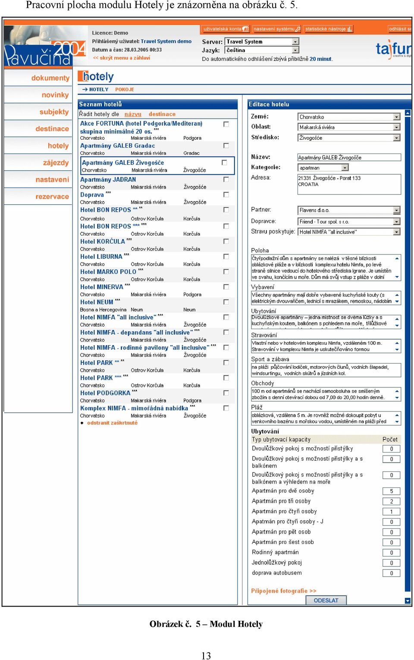Viewport: 414px width, 660px height.
Task: Open zájezdy in the side menu
Action: tap(56, 163)
